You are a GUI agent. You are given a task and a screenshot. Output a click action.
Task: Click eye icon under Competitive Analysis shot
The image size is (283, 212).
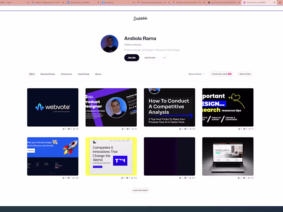click(x=190, y=129)
